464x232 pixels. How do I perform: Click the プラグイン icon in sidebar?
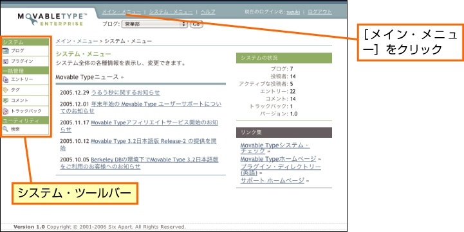(6, 62)
